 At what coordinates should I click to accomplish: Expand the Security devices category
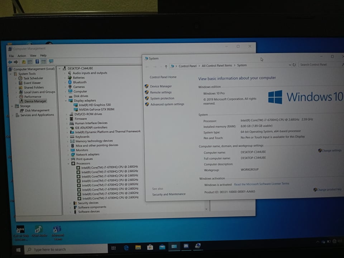70,203
